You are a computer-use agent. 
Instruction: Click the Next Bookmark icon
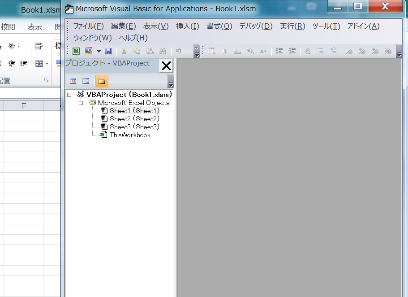point(362,51)
